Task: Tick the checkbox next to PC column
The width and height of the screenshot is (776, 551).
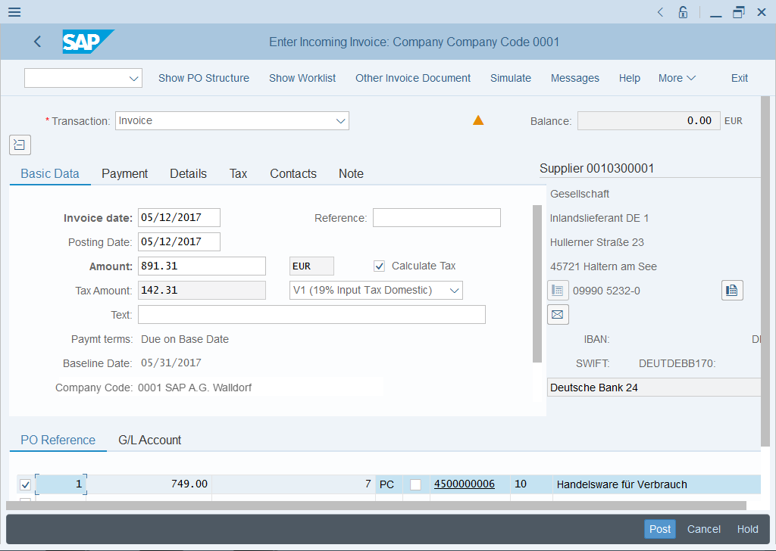Action: point(415,484)
